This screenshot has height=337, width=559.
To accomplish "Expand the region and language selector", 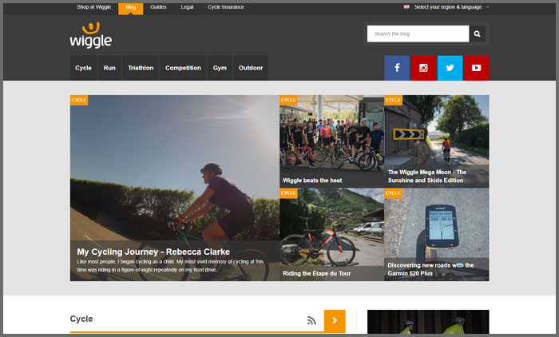I will pos(447,7).
